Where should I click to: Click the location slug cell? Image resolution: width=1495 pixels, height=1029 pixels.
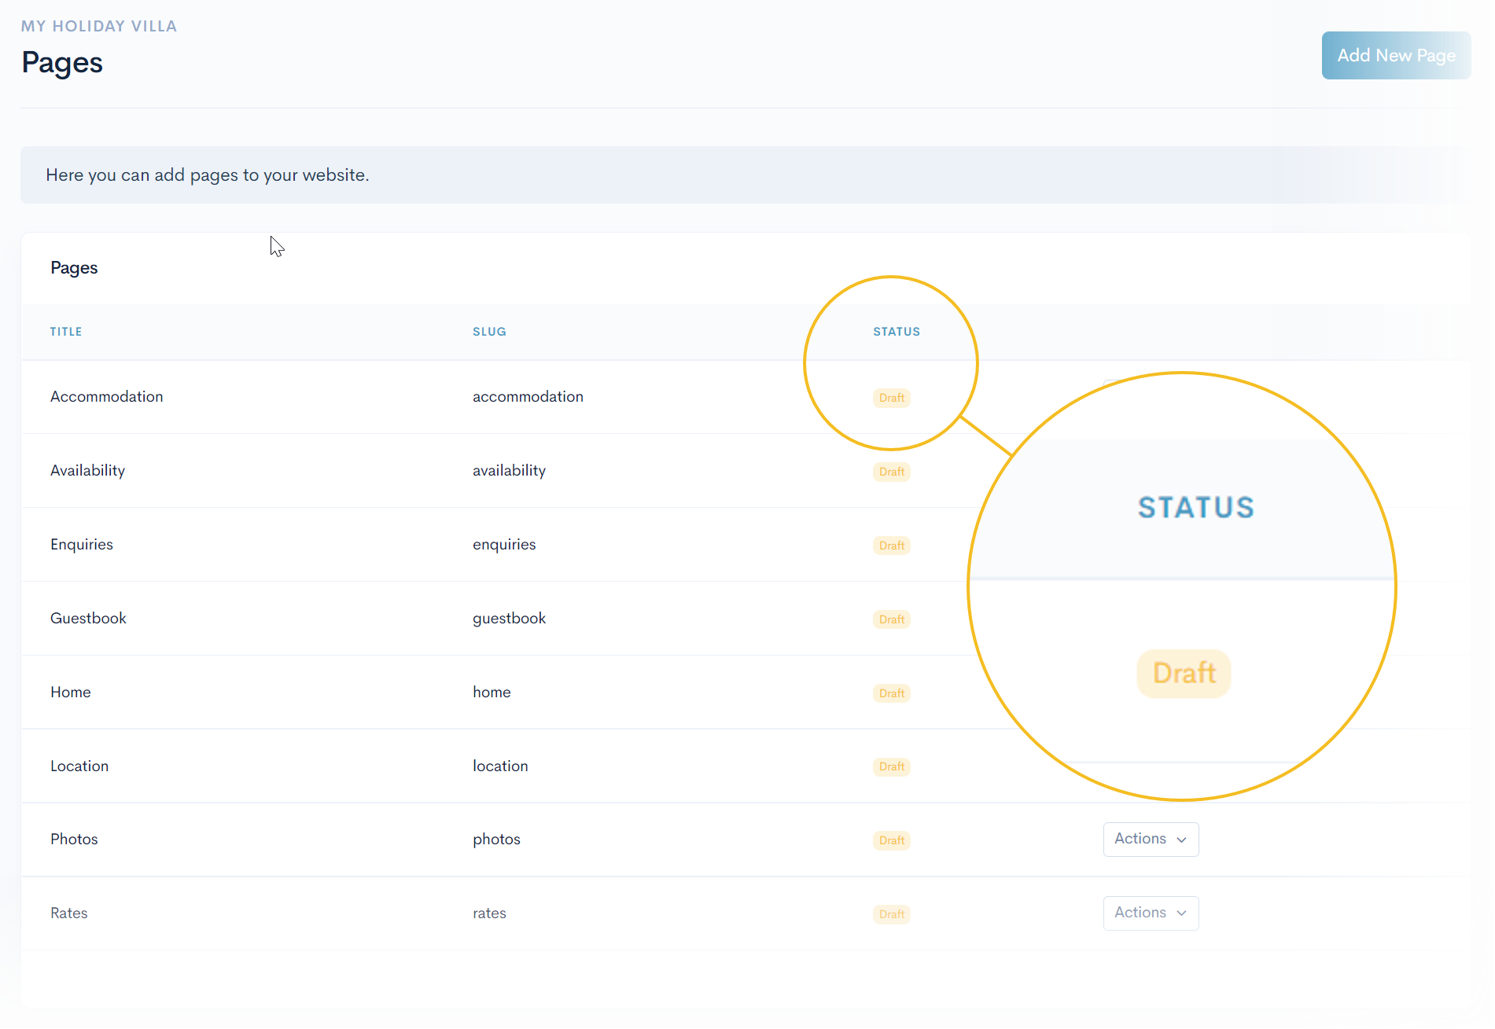click(x=500, y=766)
